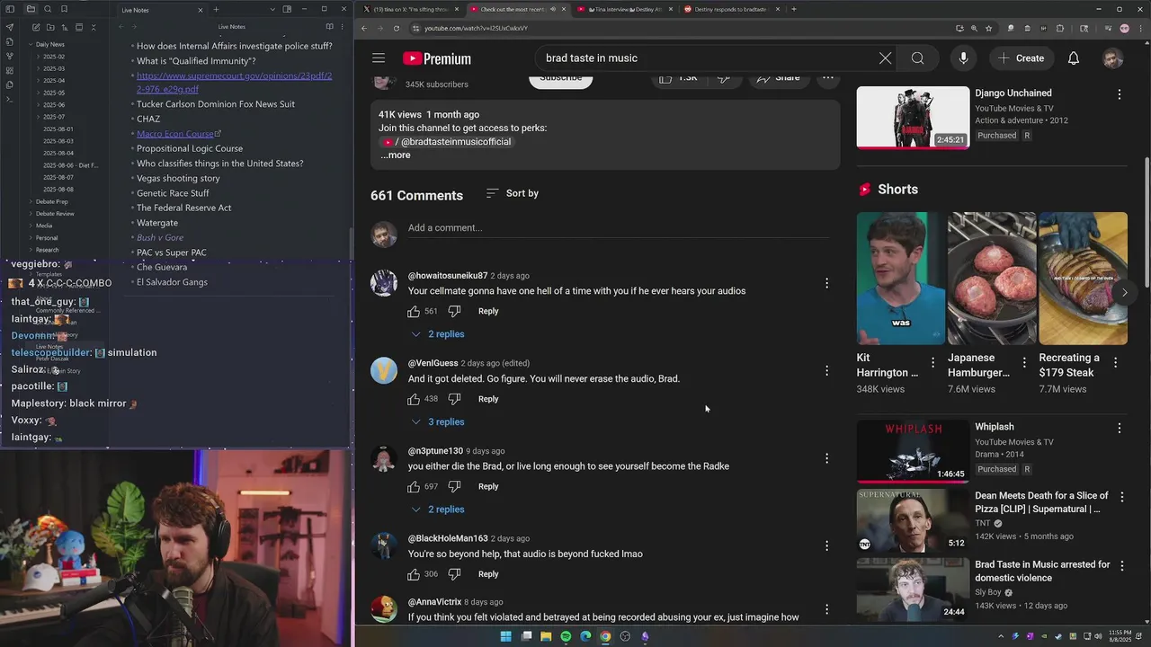Expand description with ...more

tap(395, 155)
